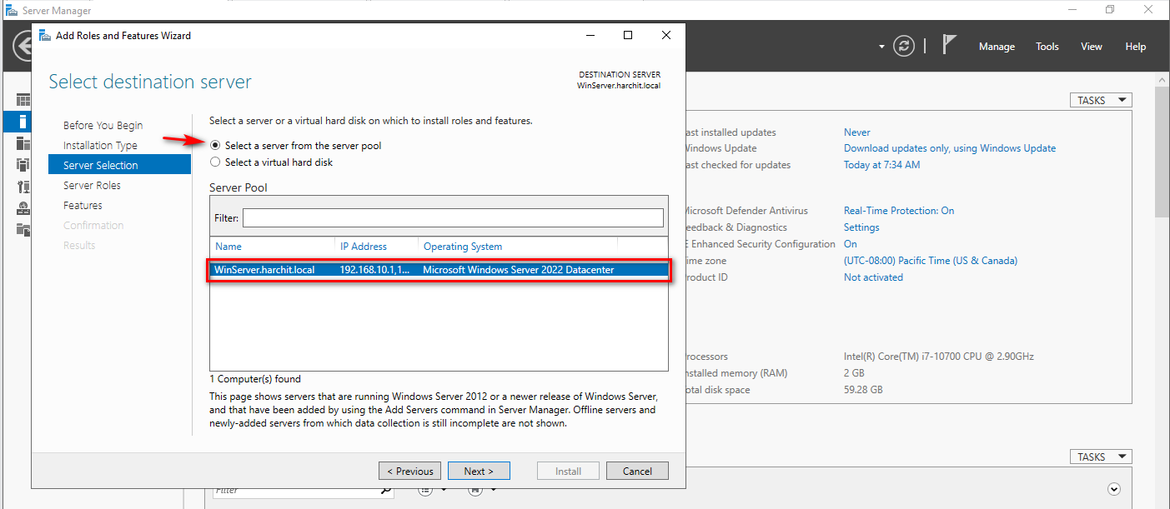
Task: Click the back arrow navigation button
Action: (x=23, y=47)
